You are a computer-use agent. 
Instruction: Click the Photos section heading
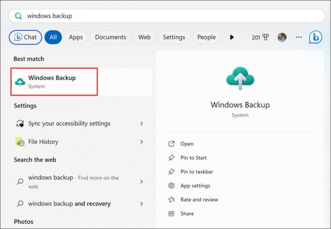[24, 222]
